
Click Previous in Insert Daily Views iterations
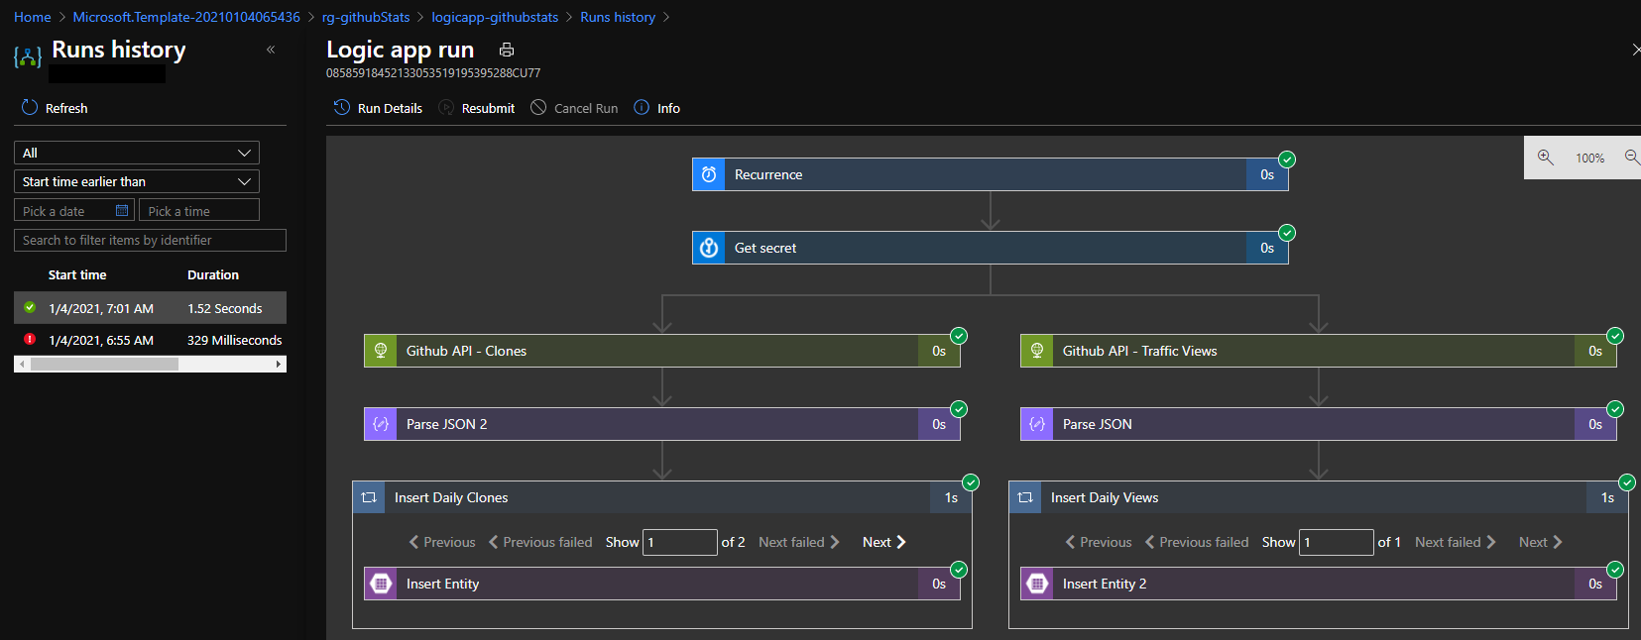point(1099,542)
